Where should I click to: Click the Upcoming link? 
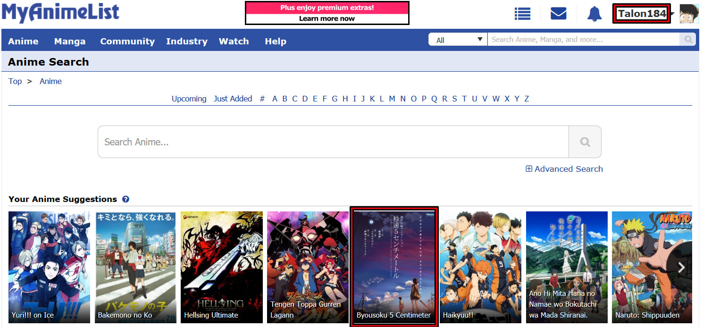(189, 99)
